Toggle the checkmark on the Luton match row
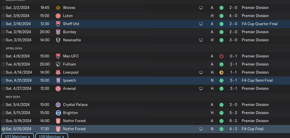 (3, 16)
